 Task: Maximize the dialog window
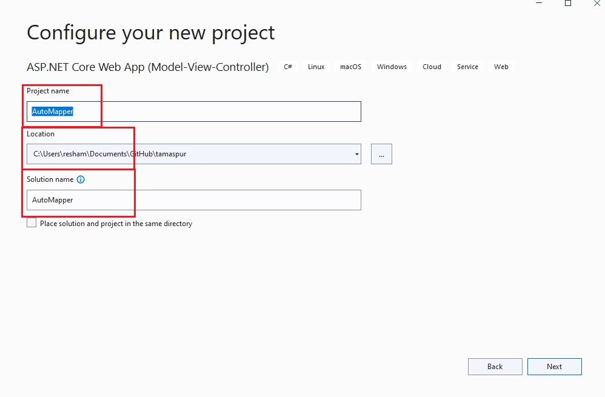[568, 4]
